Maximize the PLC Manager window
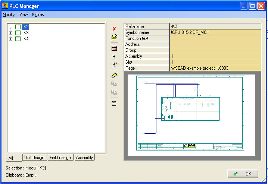 point(252,6)
